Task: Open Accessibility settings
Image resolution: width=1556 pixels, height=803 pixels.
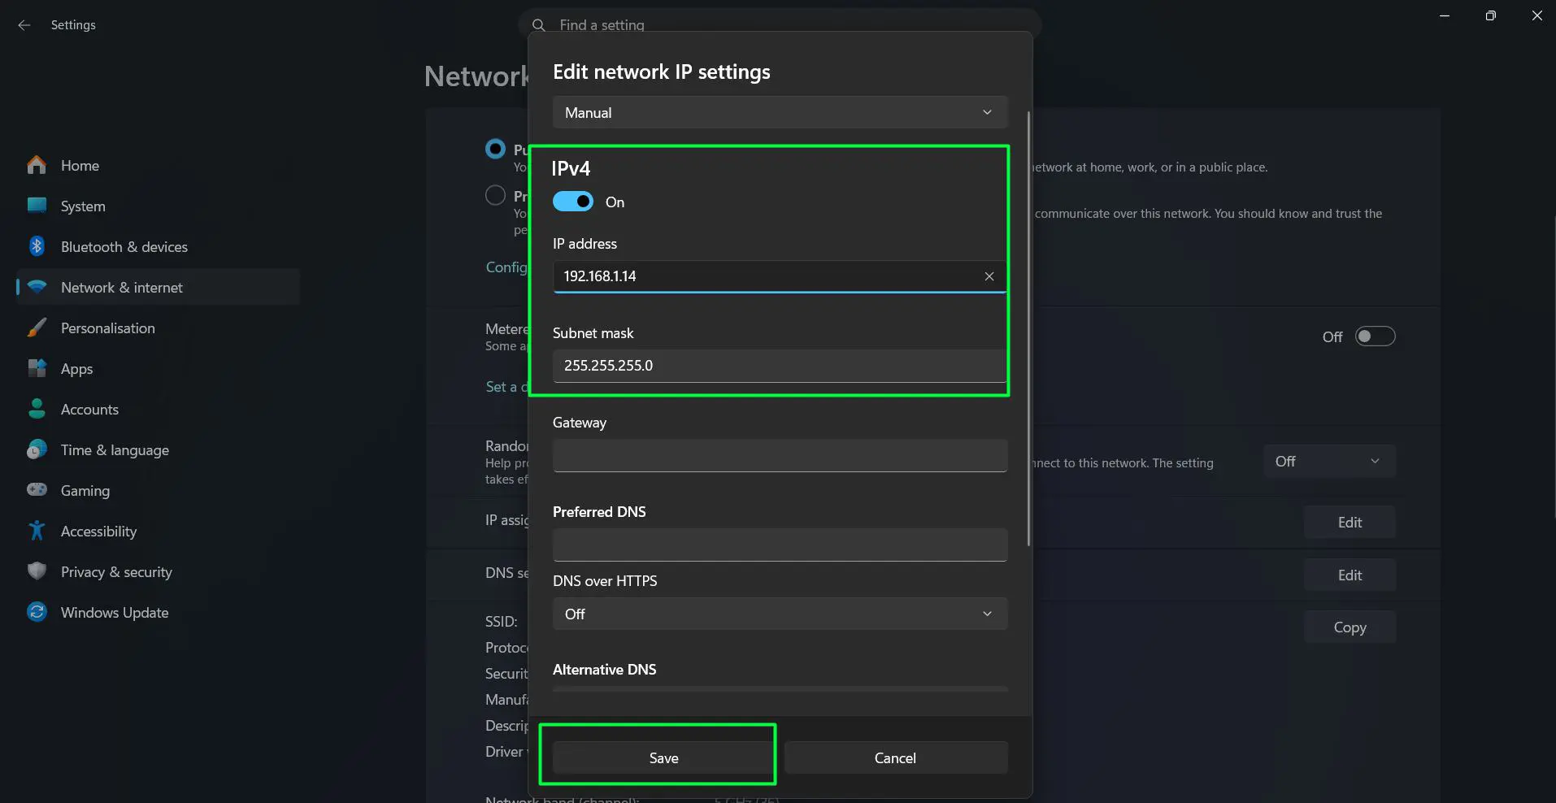Action: pos(98,531)
